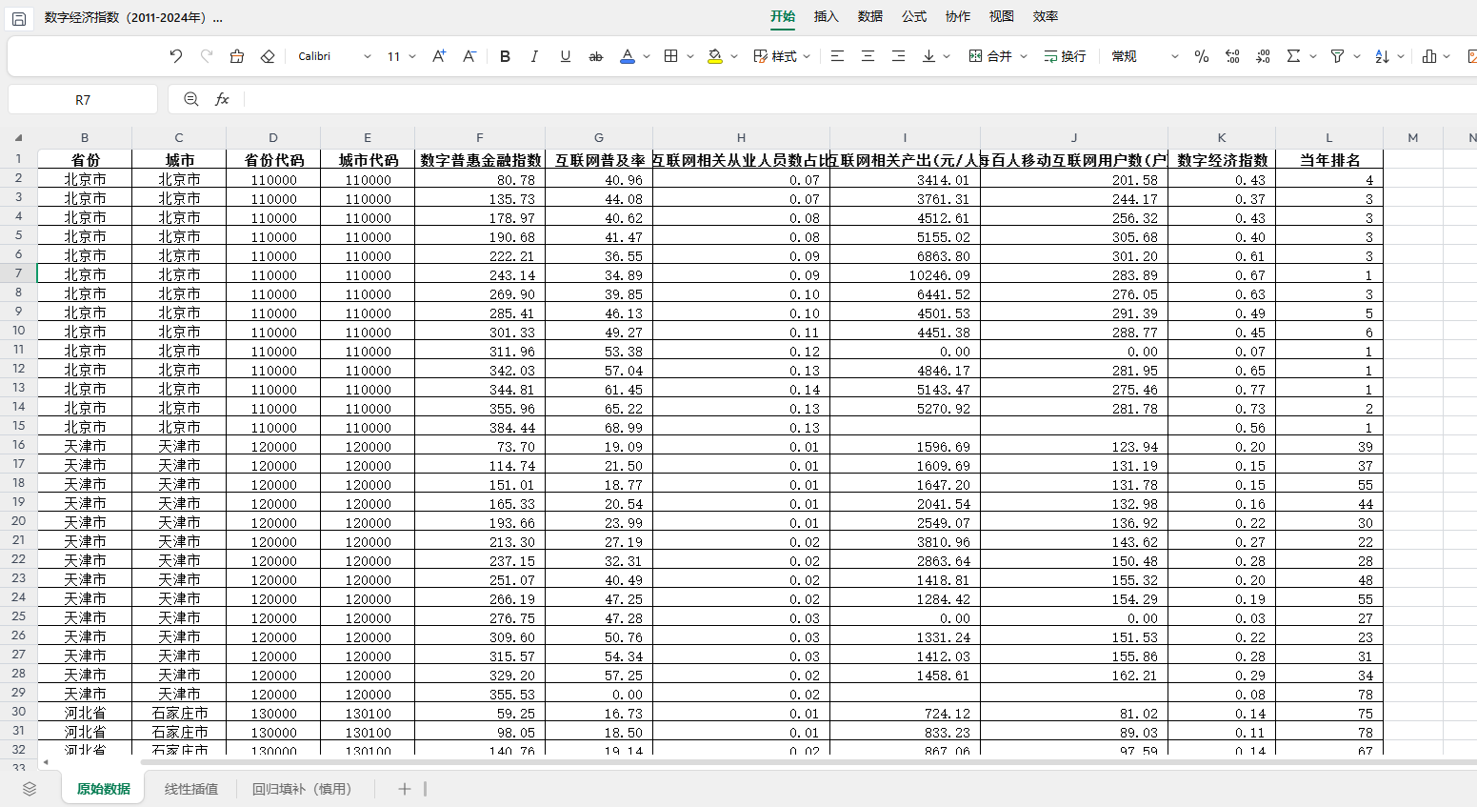Click the redo arrow icon

207,56
